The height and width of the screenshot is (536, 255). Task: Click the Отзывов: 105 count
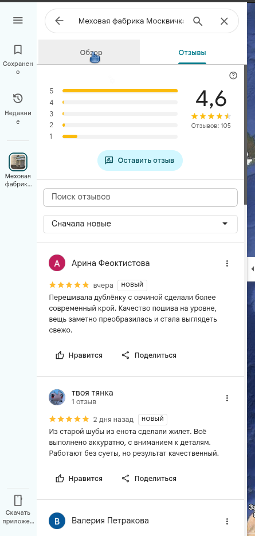pyautogui.click(x=211, y=126)
